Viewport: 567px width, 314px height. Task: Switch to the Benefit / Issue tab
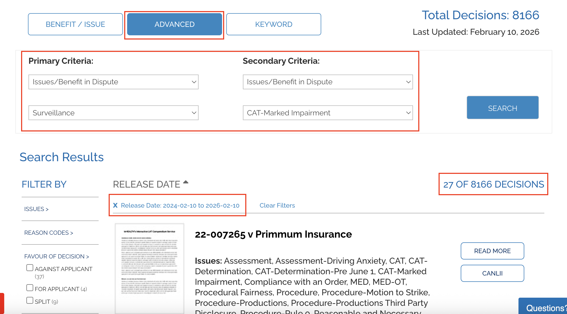[x=75, y=24]
